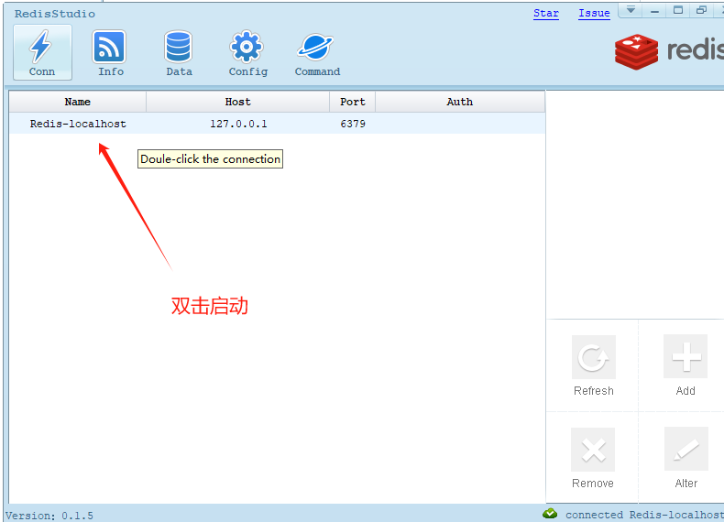Sort by the Name column header
This screenshot has height=522, width=724.
78,102
